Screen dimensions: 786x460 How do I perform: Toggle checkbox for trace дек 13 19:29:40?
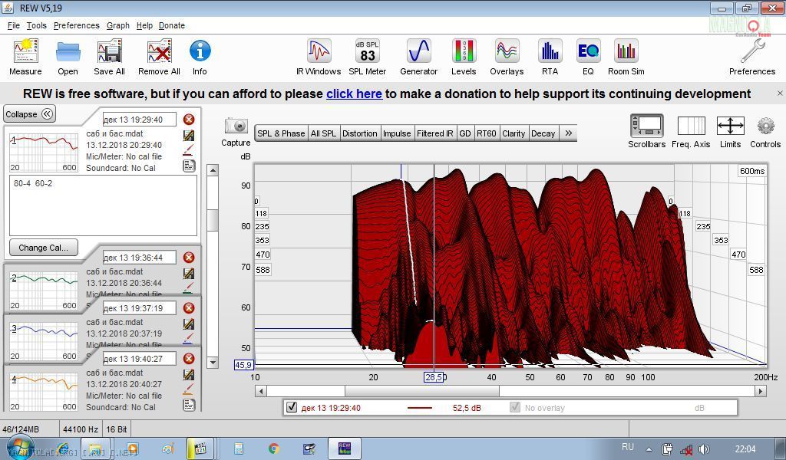292,407
